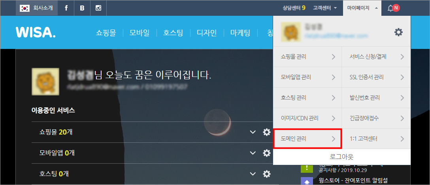Click gear icon next to 쇼핑몰 20개
The width and height of the screenshot is (430, 185).
(266, 132)
